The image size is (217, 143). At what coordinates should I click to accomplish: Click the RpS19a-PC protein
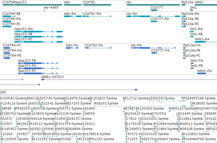coord(185,58)
